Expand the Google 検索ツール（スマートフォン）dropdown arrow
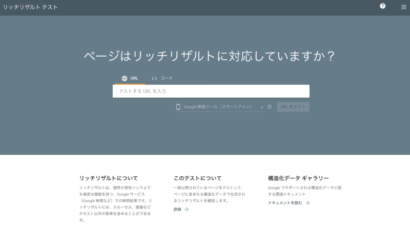Screen dimensions: 410x235 click(x=262, y=107)
